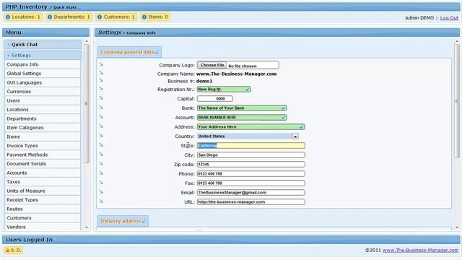Image resolution: width=462 pixels, height=260 pixels.
Task: Click the arrow icon next to Zip code row
Action: click(x=101, y=164)
